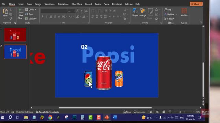This screenshot has width=220, height=123.
Task: Open the Slide Show tab
Action: [77, 4]
